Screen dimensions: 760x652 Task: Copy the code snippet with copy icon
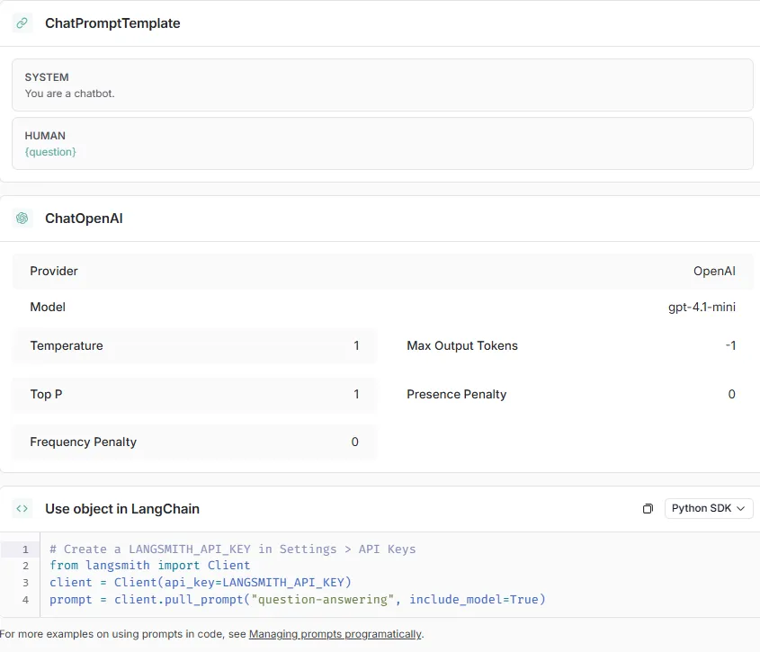coord(648,509)
